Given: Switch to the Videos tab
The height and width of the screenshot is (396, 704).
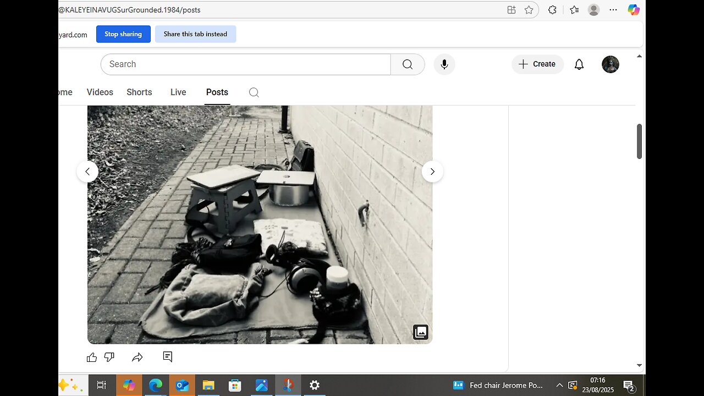Looking at the screenshot, I should 100,92.
